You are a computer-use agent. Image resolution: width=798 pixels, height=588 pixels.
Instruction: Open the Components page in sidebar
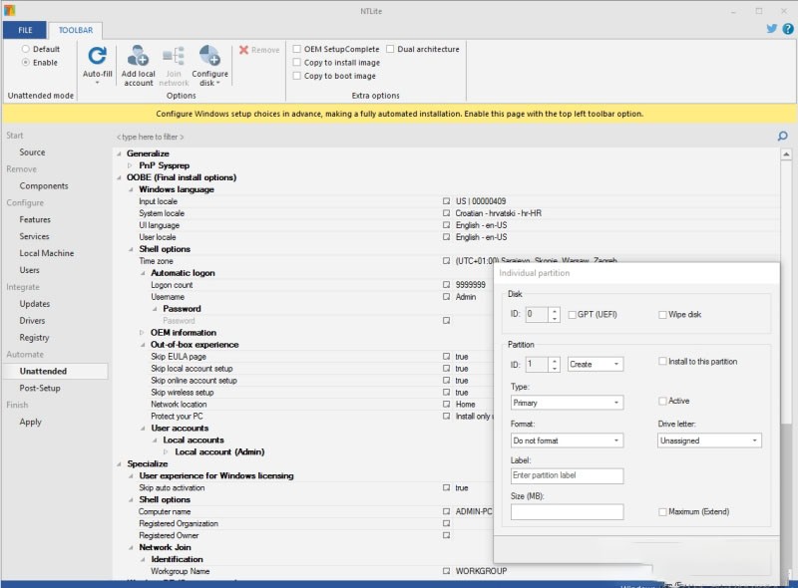(x=44, y=185)
